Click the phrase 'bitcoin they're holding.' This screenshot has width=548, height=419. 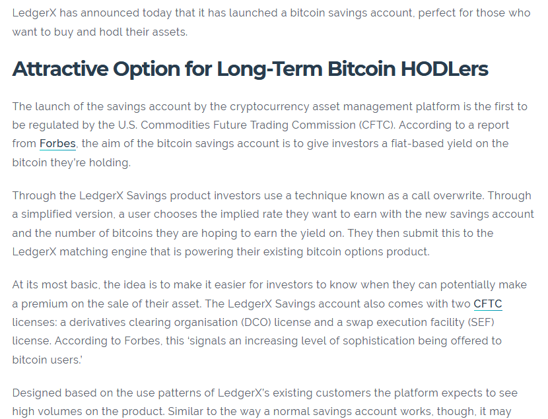71,163
